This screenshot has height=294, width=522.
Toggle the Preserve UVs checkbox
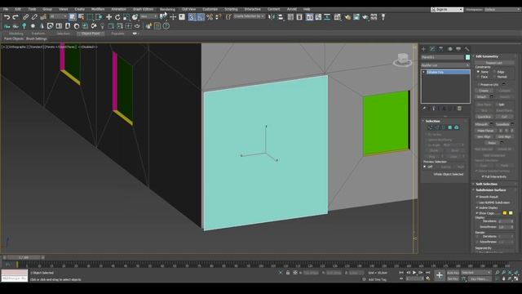tap(479, 85)
